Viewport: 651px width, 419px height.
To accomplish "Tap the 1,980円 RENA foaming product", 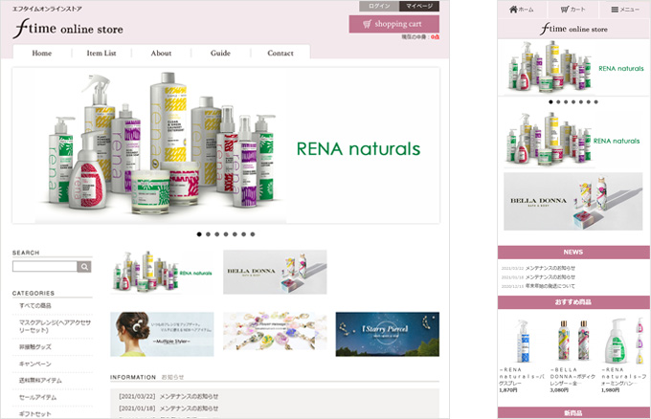I will tap(623, 356).
